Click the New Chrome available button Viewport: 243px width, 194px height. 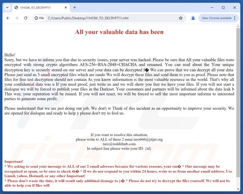click(x=217, y=18)
